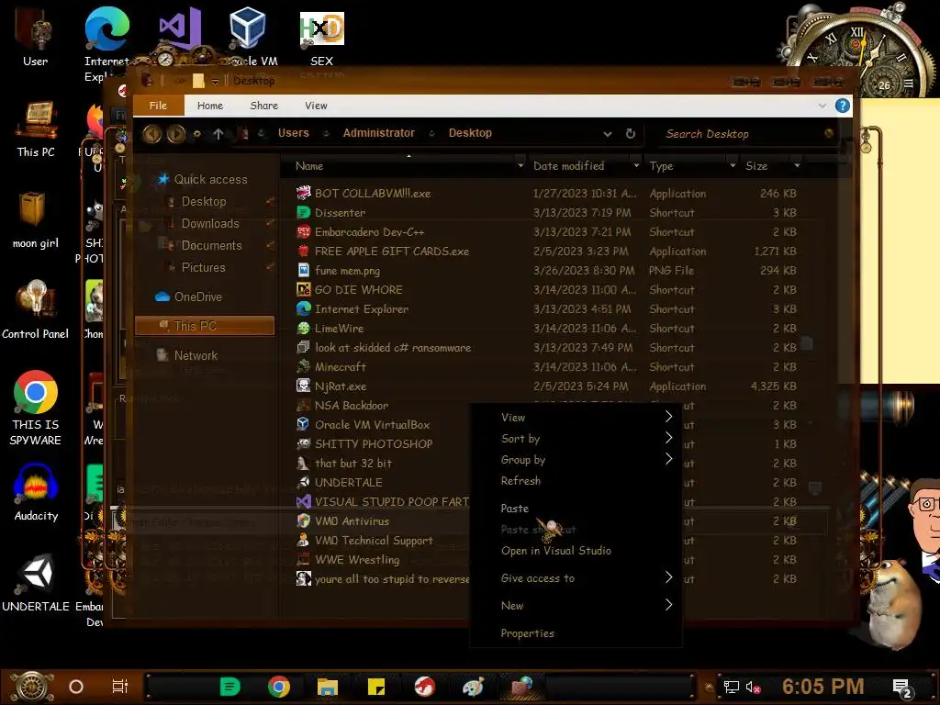The image size is (940, 705).
Task: Open Paint palette icon on taskbar
Action: pyautogui.click(x=473, y=687)
